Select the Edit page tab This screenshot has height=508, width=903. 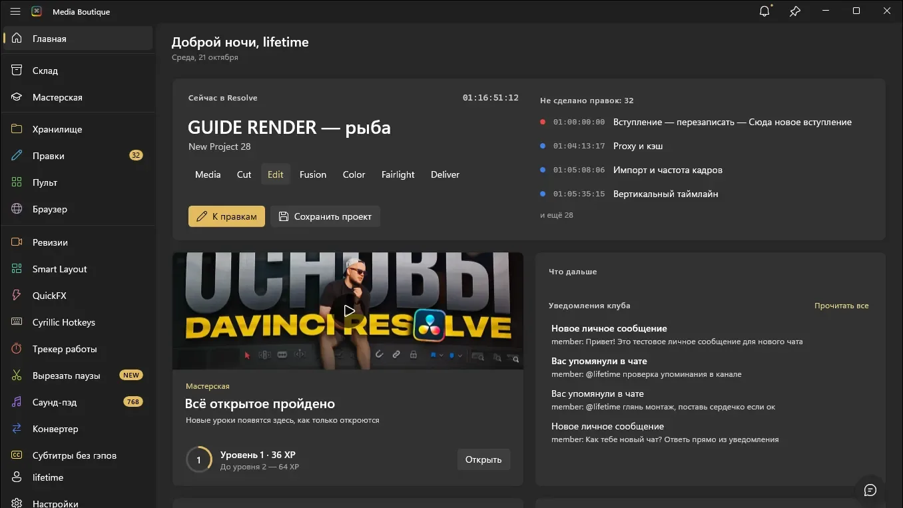point(276,174)
